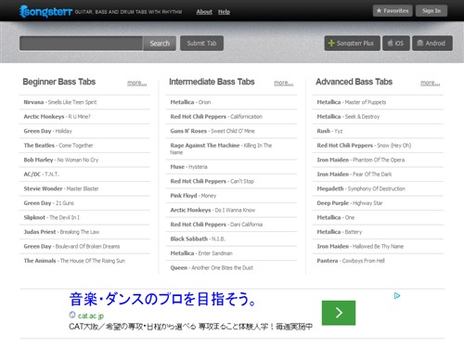Image resolution: width=464 pixels, height=348 pixels.
Task: Click the AdChoices icon on the ad
Action: 397,296
